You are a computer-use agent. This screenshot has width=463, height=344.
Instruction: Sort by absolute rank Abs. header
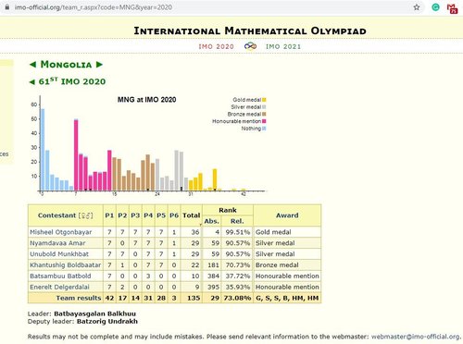pos(211,221)
